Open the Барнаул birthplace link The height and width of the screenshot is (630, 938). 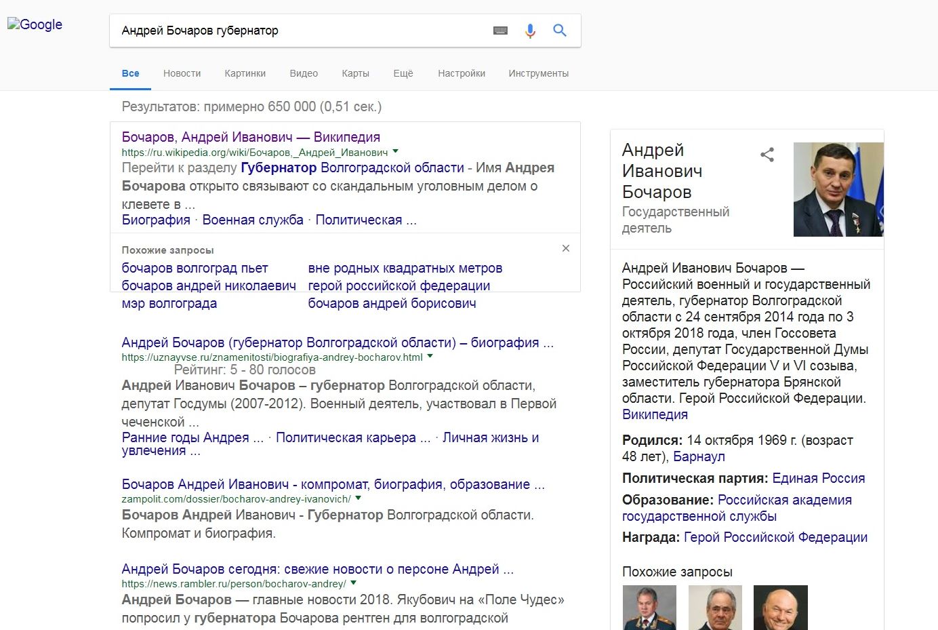pyautogui.click(x=699, y=456)
